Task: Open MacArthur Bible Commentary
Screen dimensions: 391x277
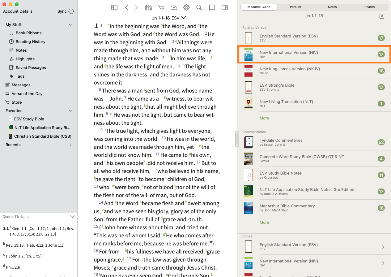Action: (x=314, y=208)
